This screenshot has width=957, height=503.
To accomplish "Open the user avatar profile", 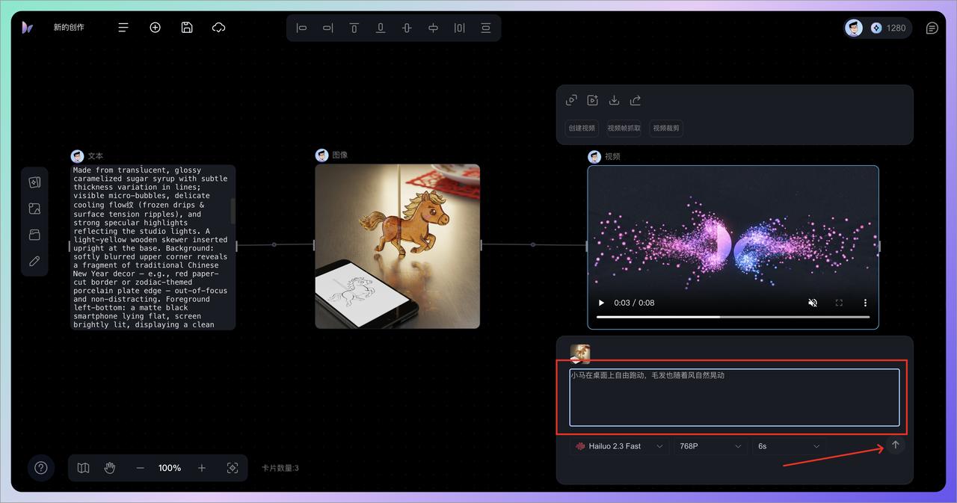I will click(x=854, y=28).
